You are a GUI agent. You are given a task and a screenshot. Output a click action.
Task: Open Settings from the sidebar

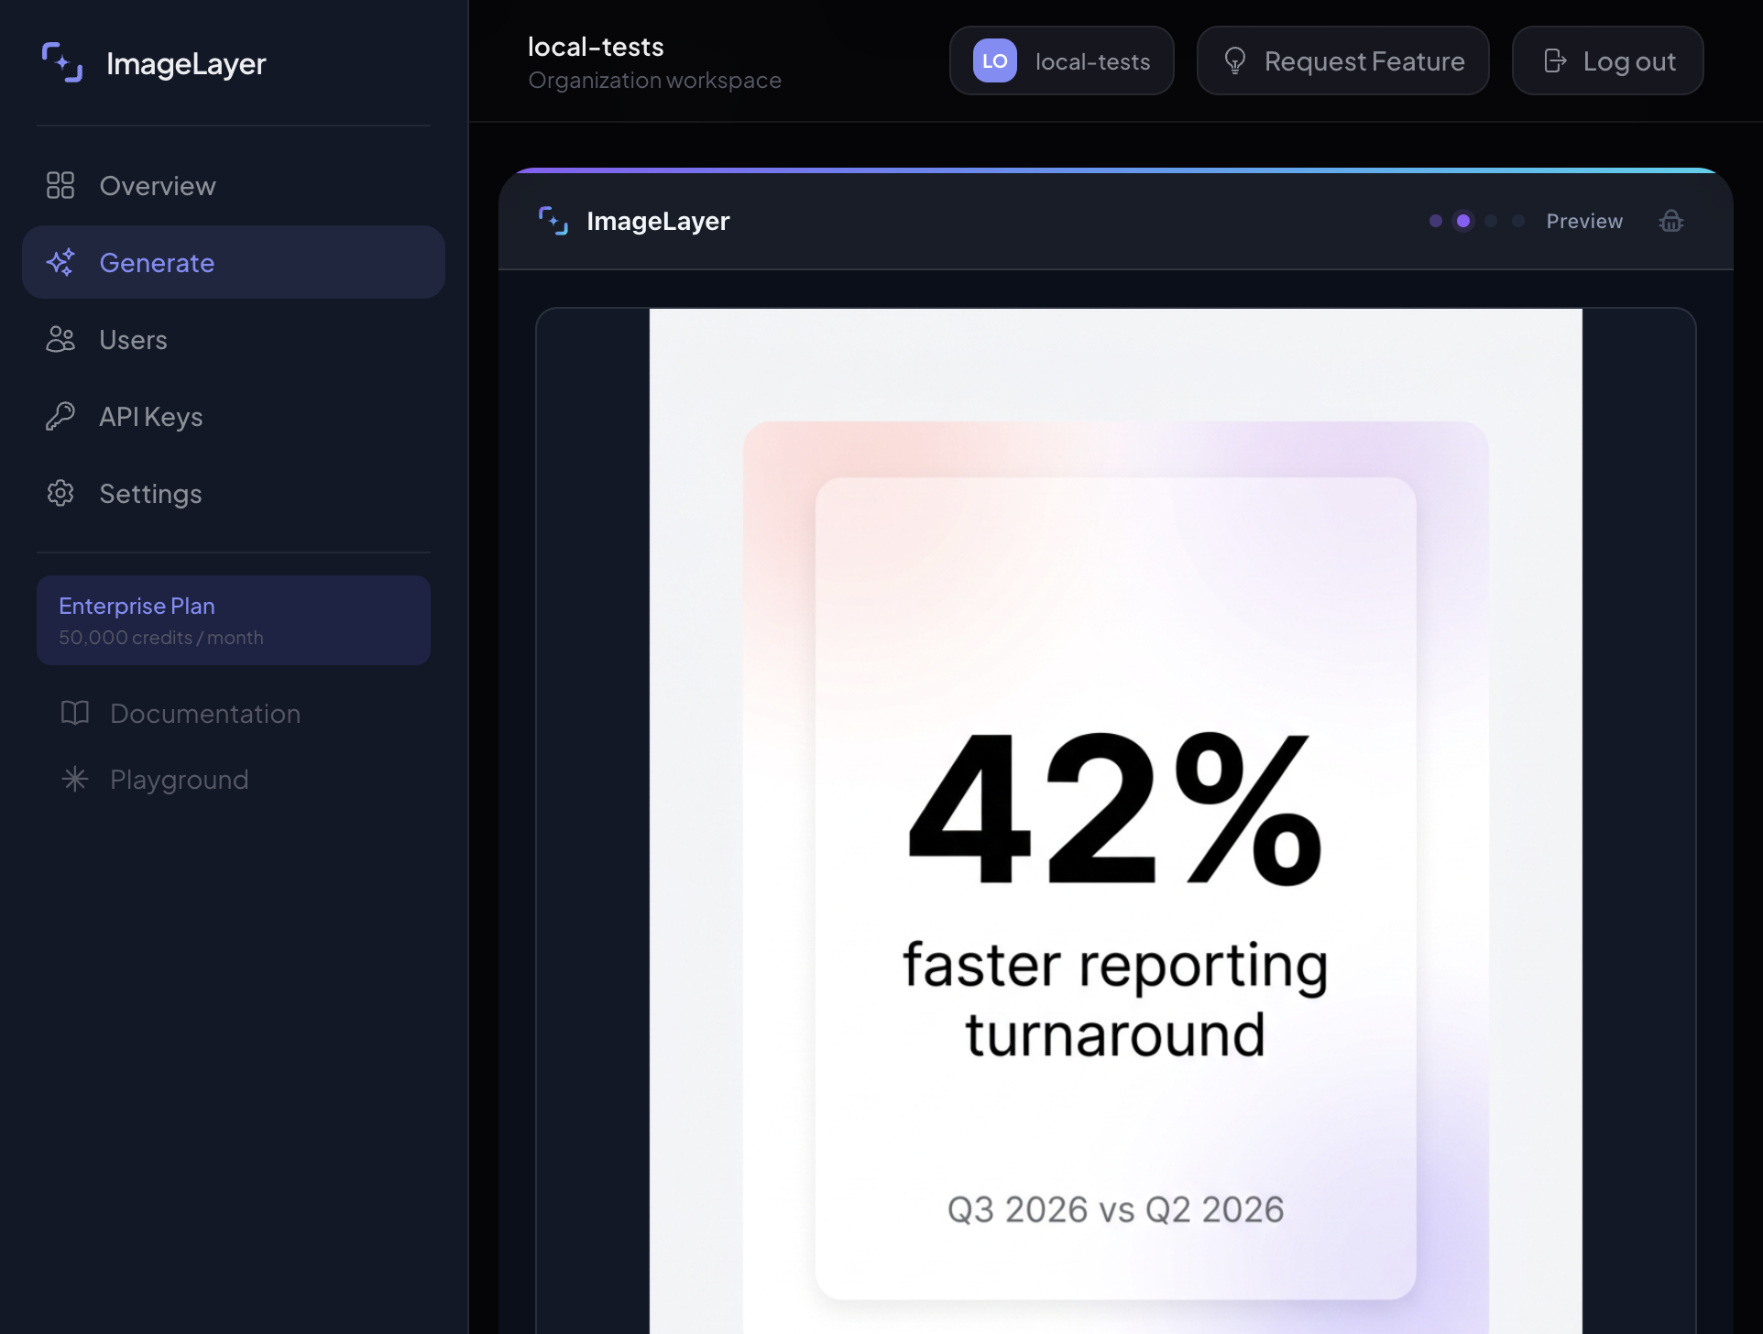(x=234, y=494)
